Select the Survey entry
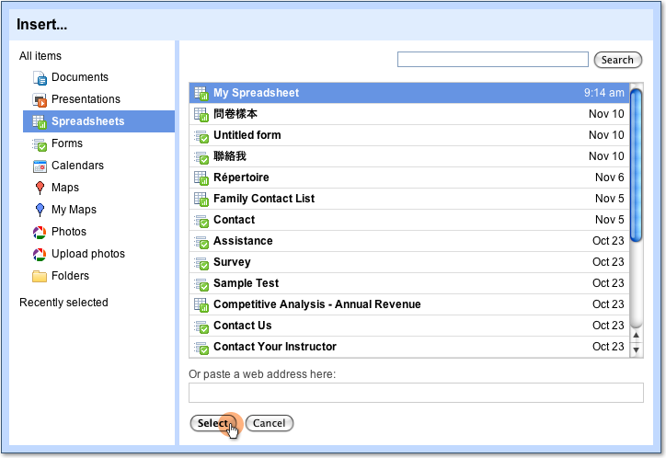Viewport: 666px width, 458px height. pos(409,262)
